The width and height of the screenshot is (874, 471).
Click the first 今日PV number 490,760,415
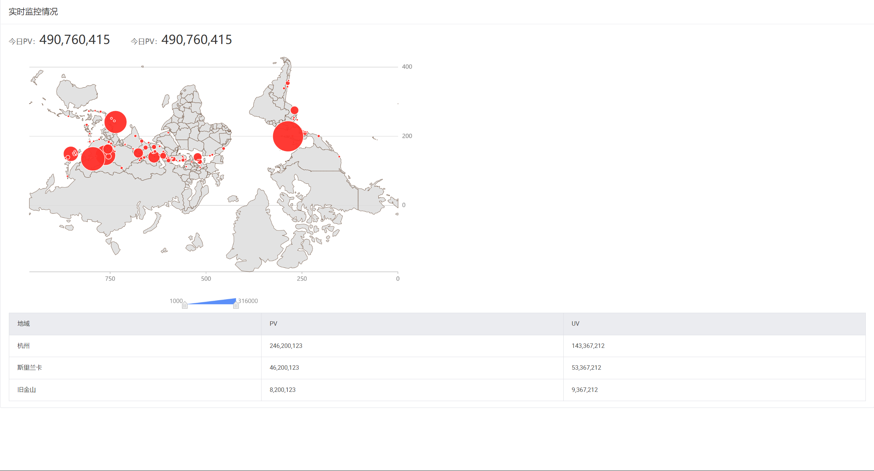(x=74, y=40)
